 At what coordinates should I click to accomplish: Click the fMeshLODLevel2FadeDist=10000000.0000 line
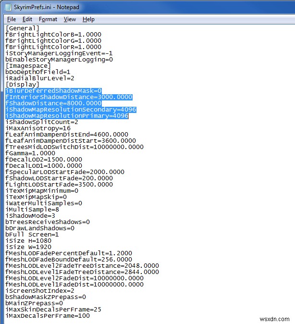point(74,278)
